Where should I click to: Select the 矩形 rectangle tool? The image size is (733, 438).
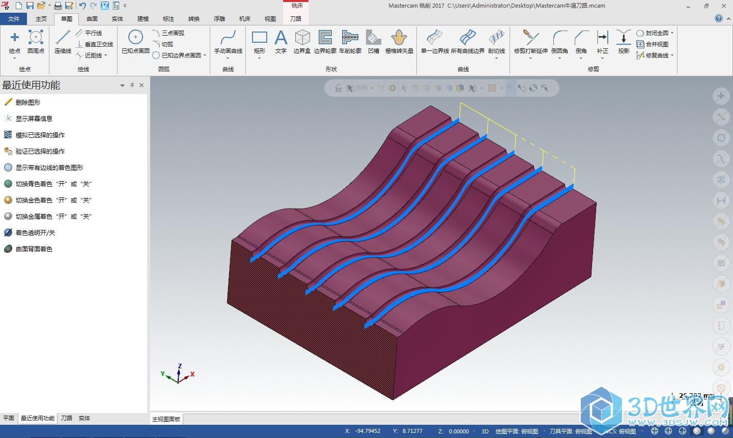260,41
